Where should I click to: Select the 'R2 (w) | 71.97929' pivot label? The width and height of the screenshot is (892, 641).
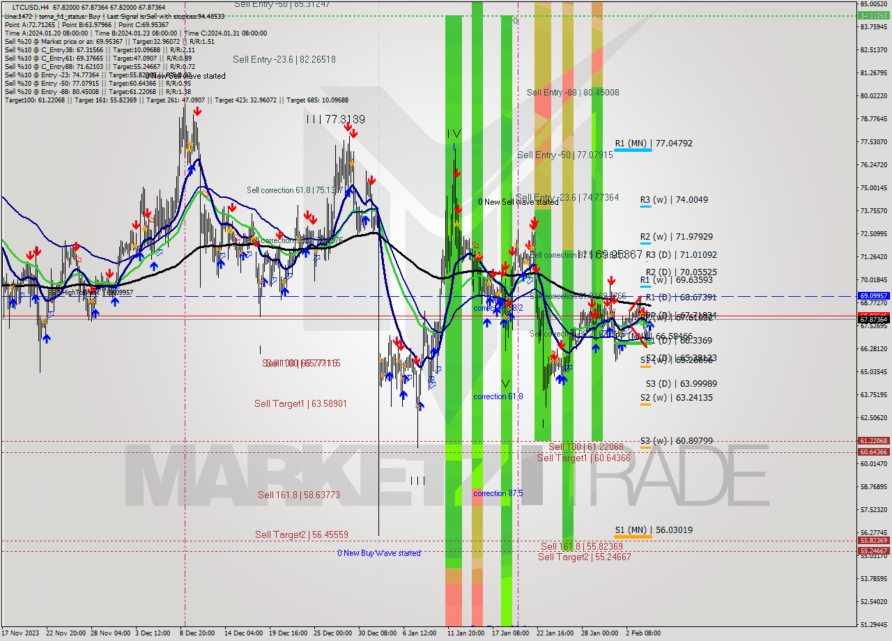(x=676, y=237)
